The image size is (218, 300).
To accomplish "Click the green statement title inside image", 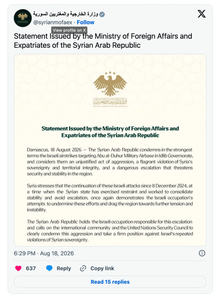I will click(x=110, y=132).
